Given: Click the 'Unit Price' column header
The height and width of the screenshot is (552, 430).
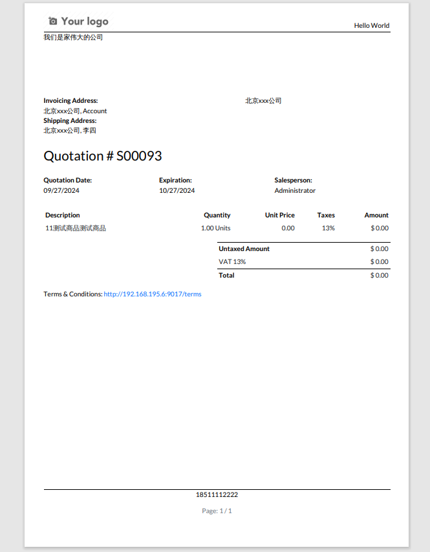Looking at the screenshot, I should (280, 215).
